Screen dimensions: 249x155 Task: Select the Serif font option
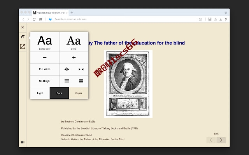tap(74, 42)
